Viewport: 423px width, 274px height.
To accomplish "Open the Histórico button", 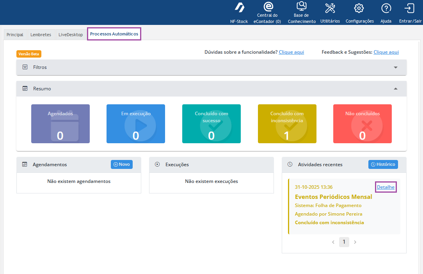I will tap(383, 164).
